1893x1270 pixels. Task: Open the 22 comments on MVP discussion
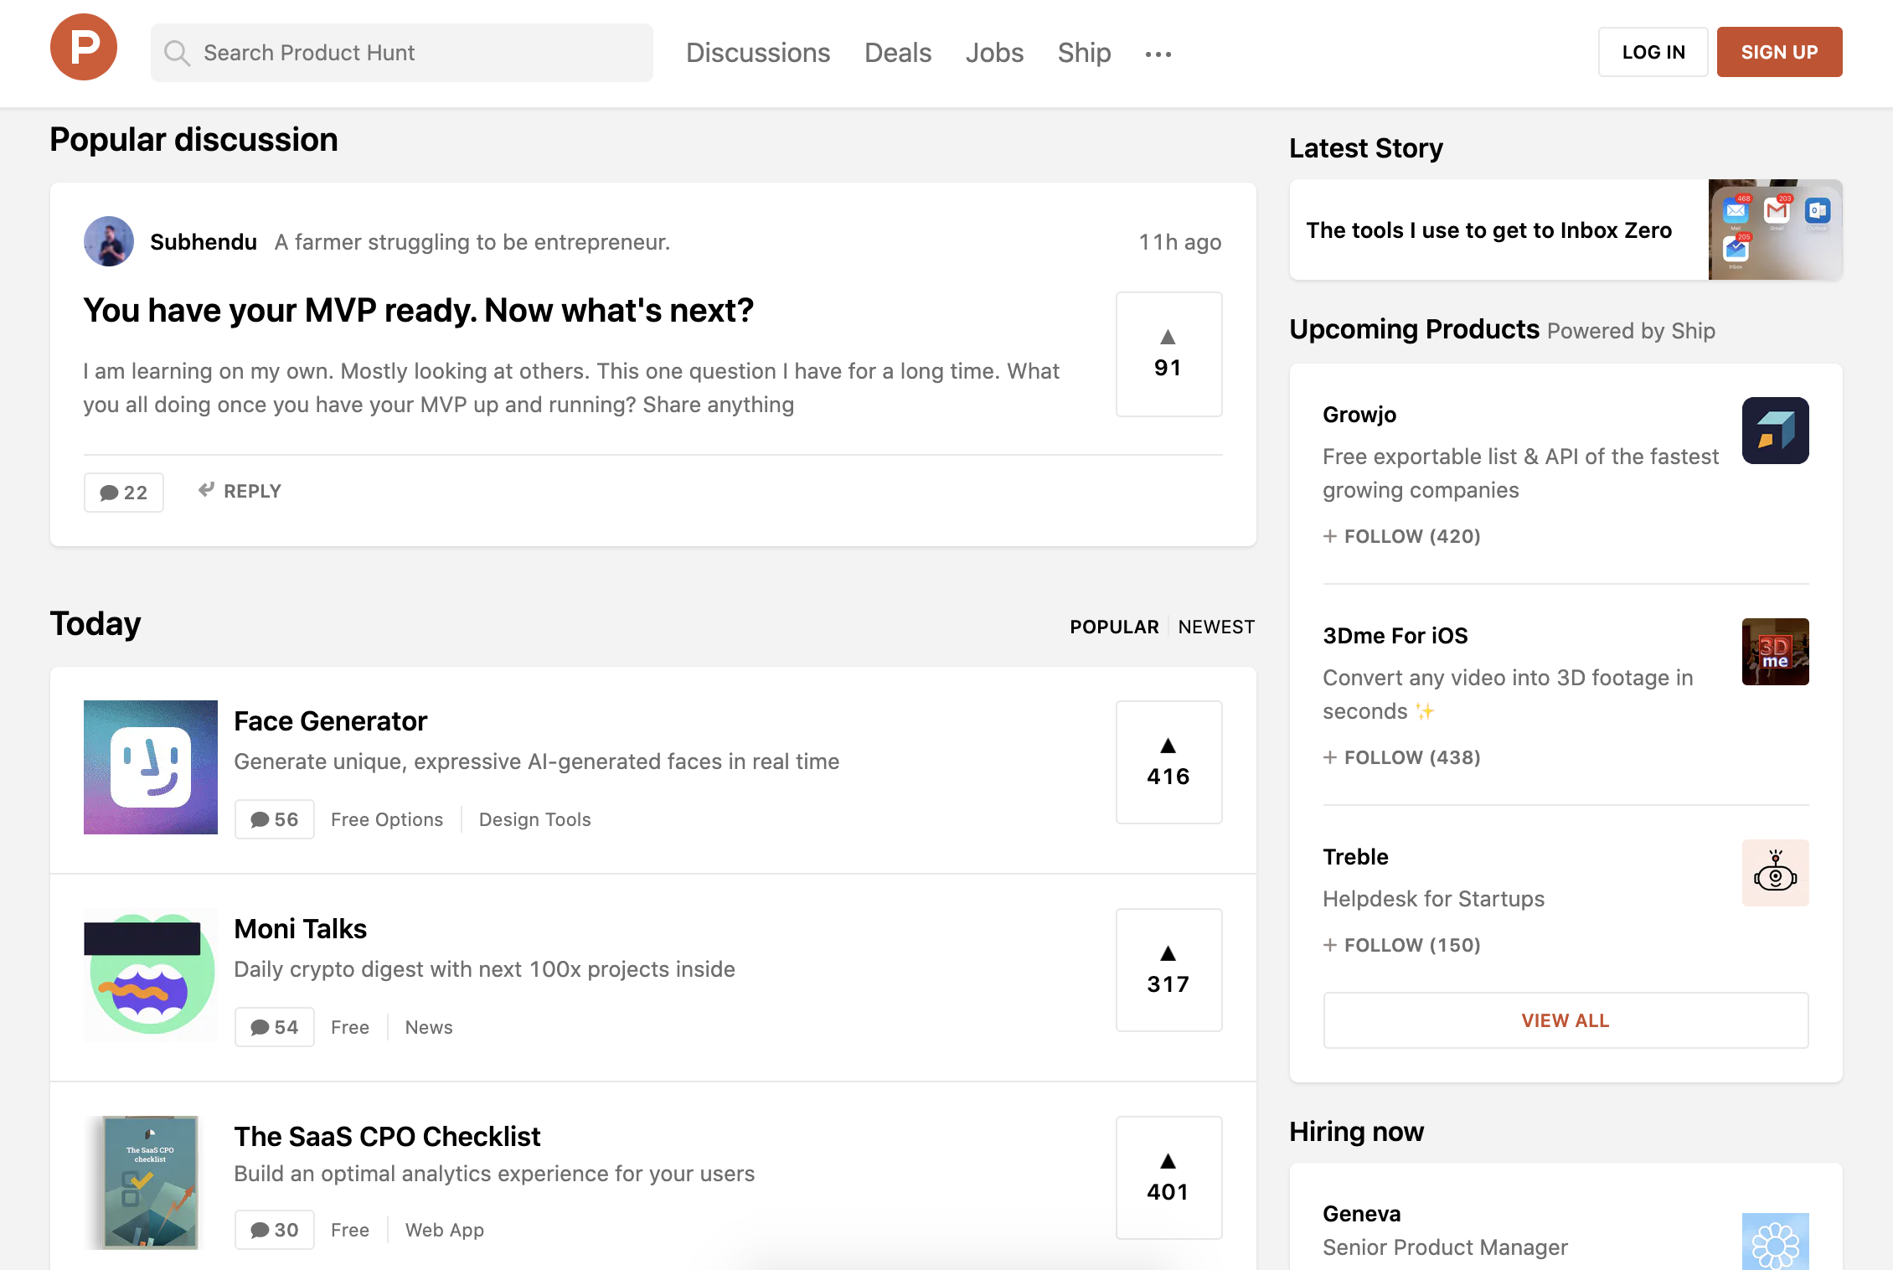[x=124, y=493]
